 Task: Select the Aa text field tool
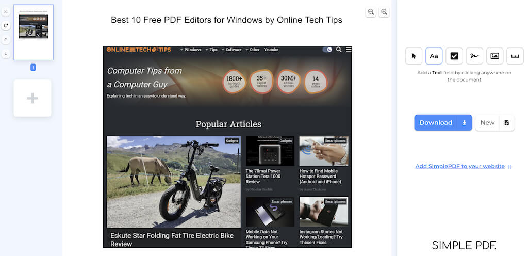pyautogui.click(x=434, y=56)
